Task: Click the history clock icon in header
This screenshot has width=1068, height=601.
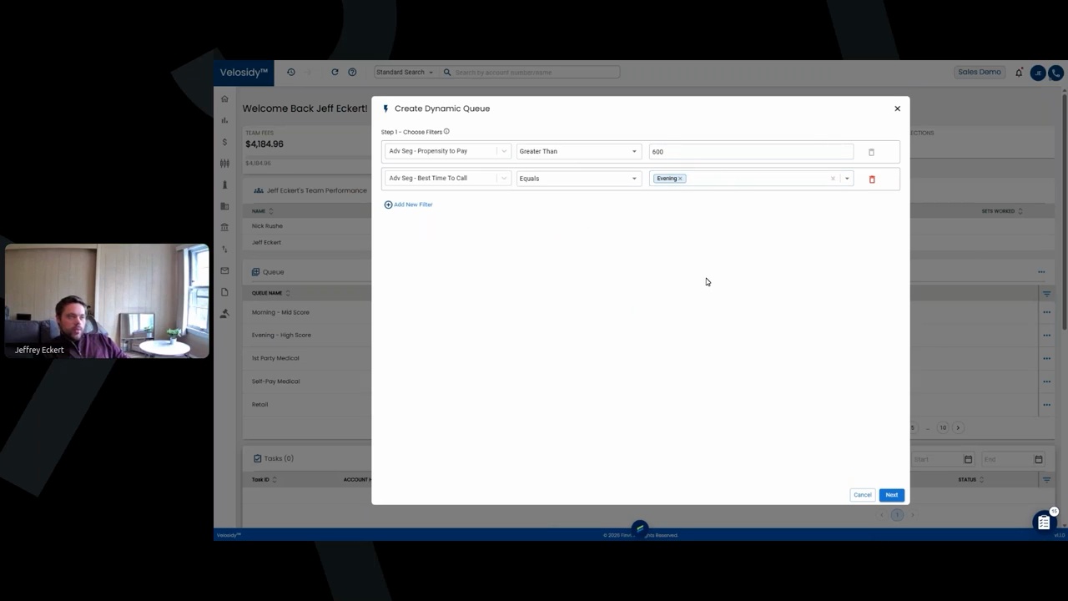Action: click(291, 73)
